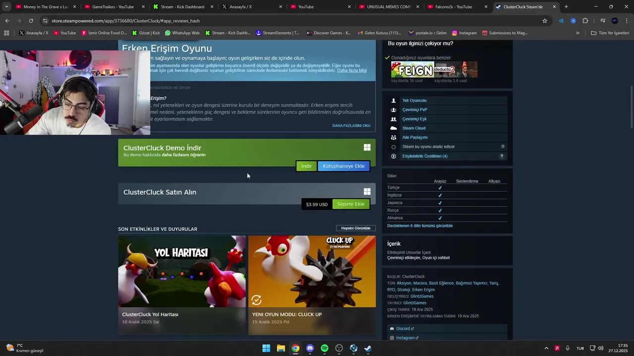Open Spotify from the taskbar
634x356 pixels.
pyautogui.click(x=324, y=348)
